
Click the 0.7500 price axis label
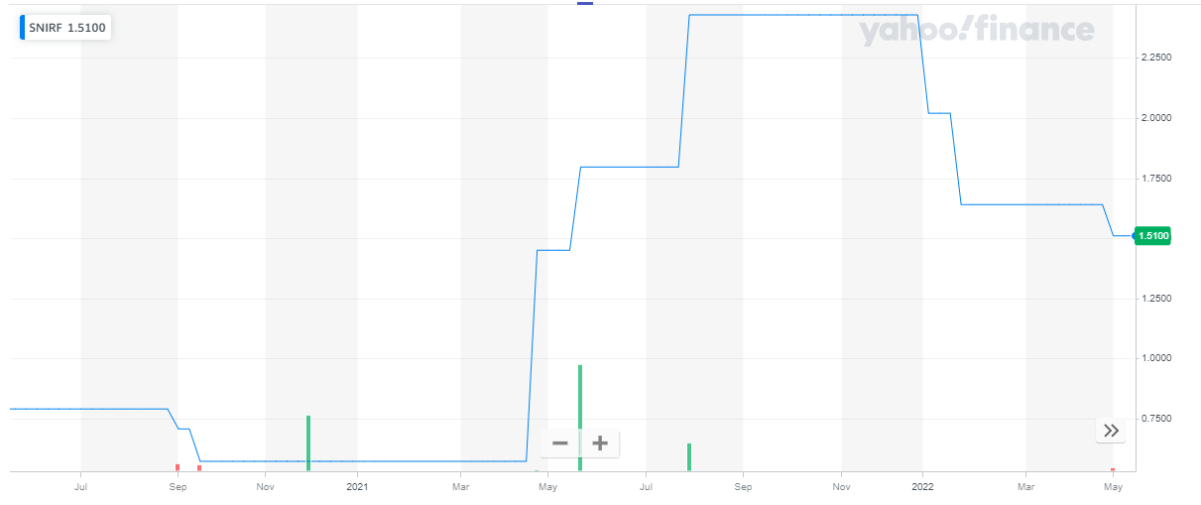pyautogui.click(x=1156, y=419)
